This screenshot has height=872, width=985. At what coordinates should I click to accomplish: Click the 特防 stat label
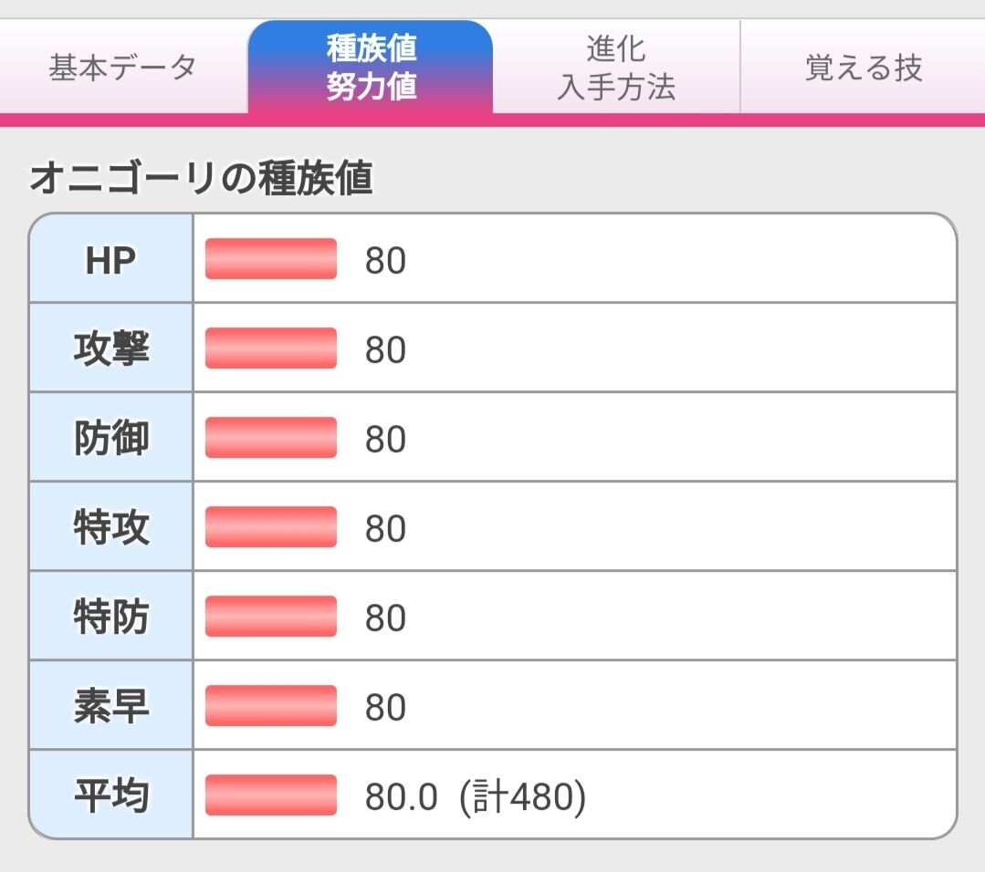coord(111,616)
